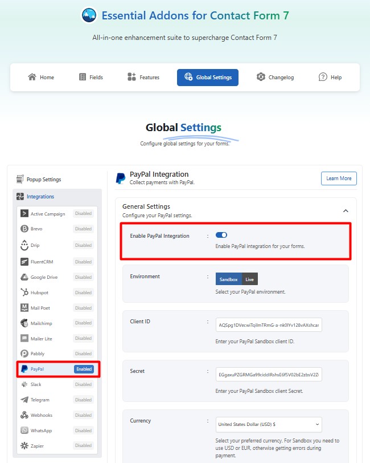Click the Mailchimp Disabled status badge
This screenshot has width=370, height=463.
84,323
